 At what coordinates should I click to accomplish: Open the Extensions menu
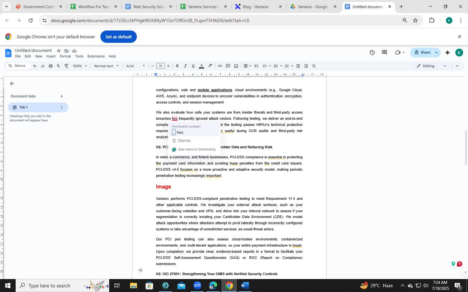(96, 56)
